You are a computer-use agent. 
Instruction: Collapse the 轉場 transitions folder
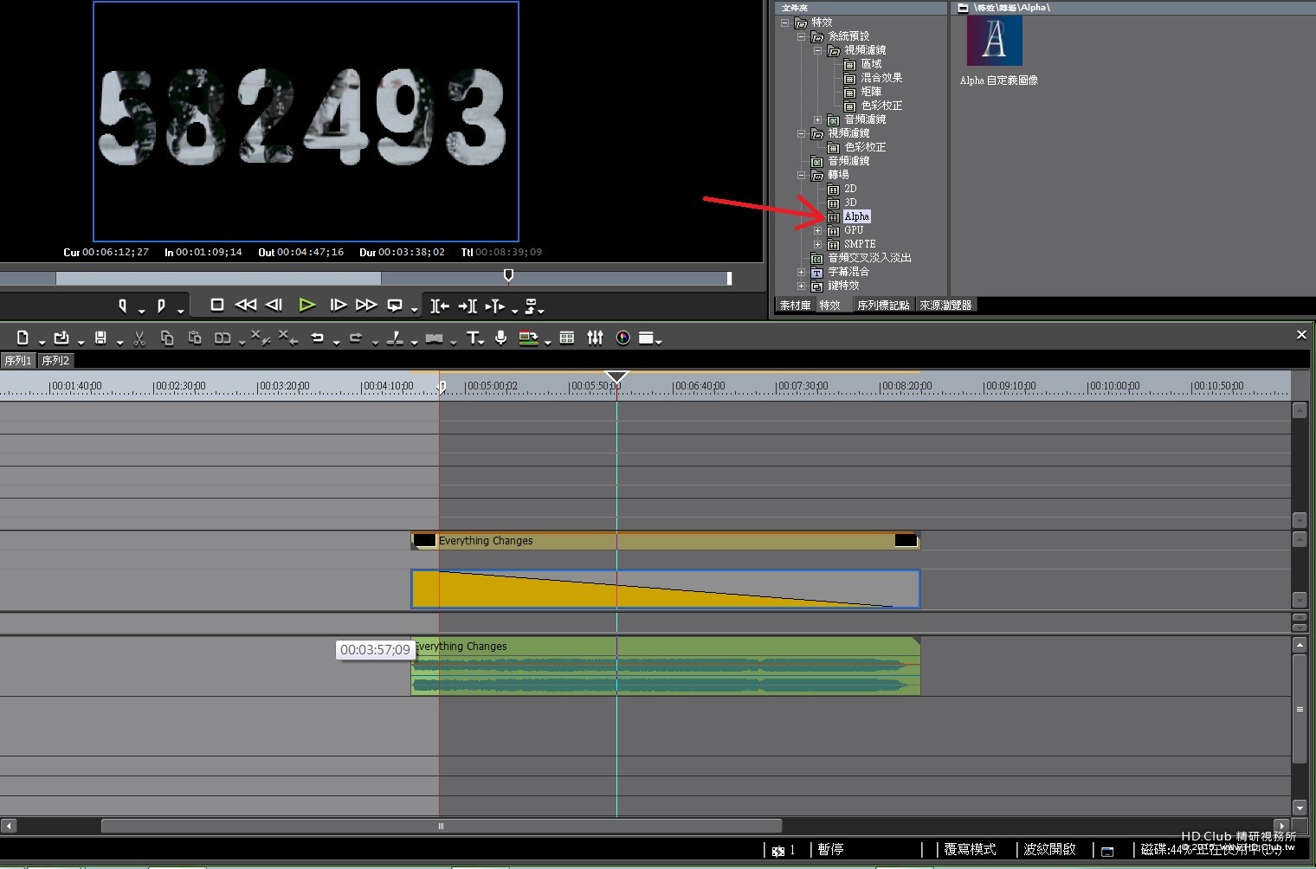point(801,176)
